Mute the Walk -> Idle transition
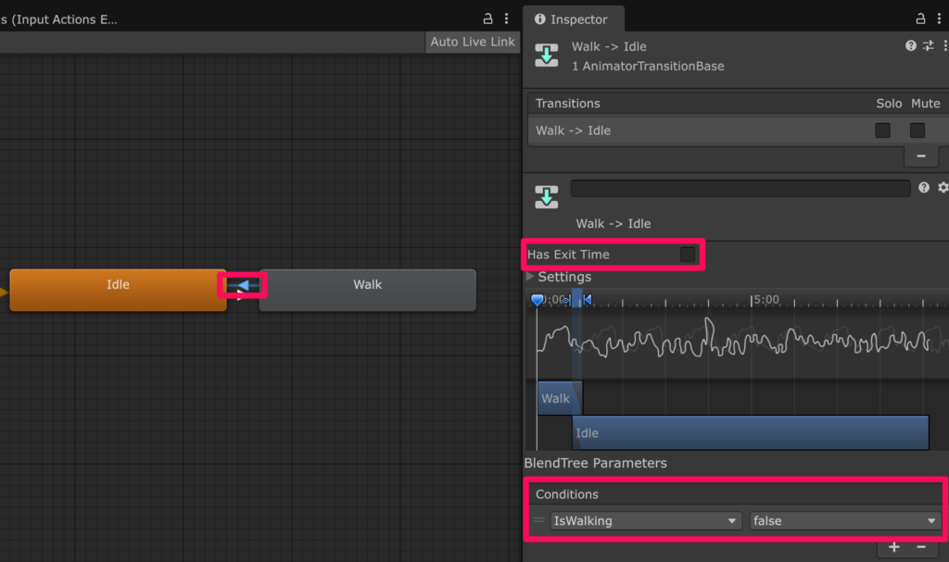The image size is (949, 562). [x=917, y=131]
